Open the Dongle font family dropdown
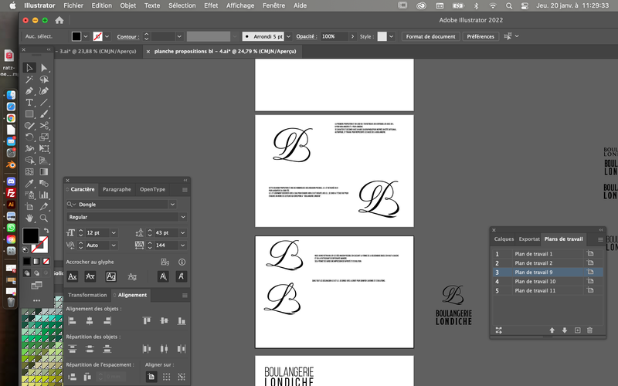The width and height of the screenshot is (618, 386). pyautogui.click(x=172, y=205)
